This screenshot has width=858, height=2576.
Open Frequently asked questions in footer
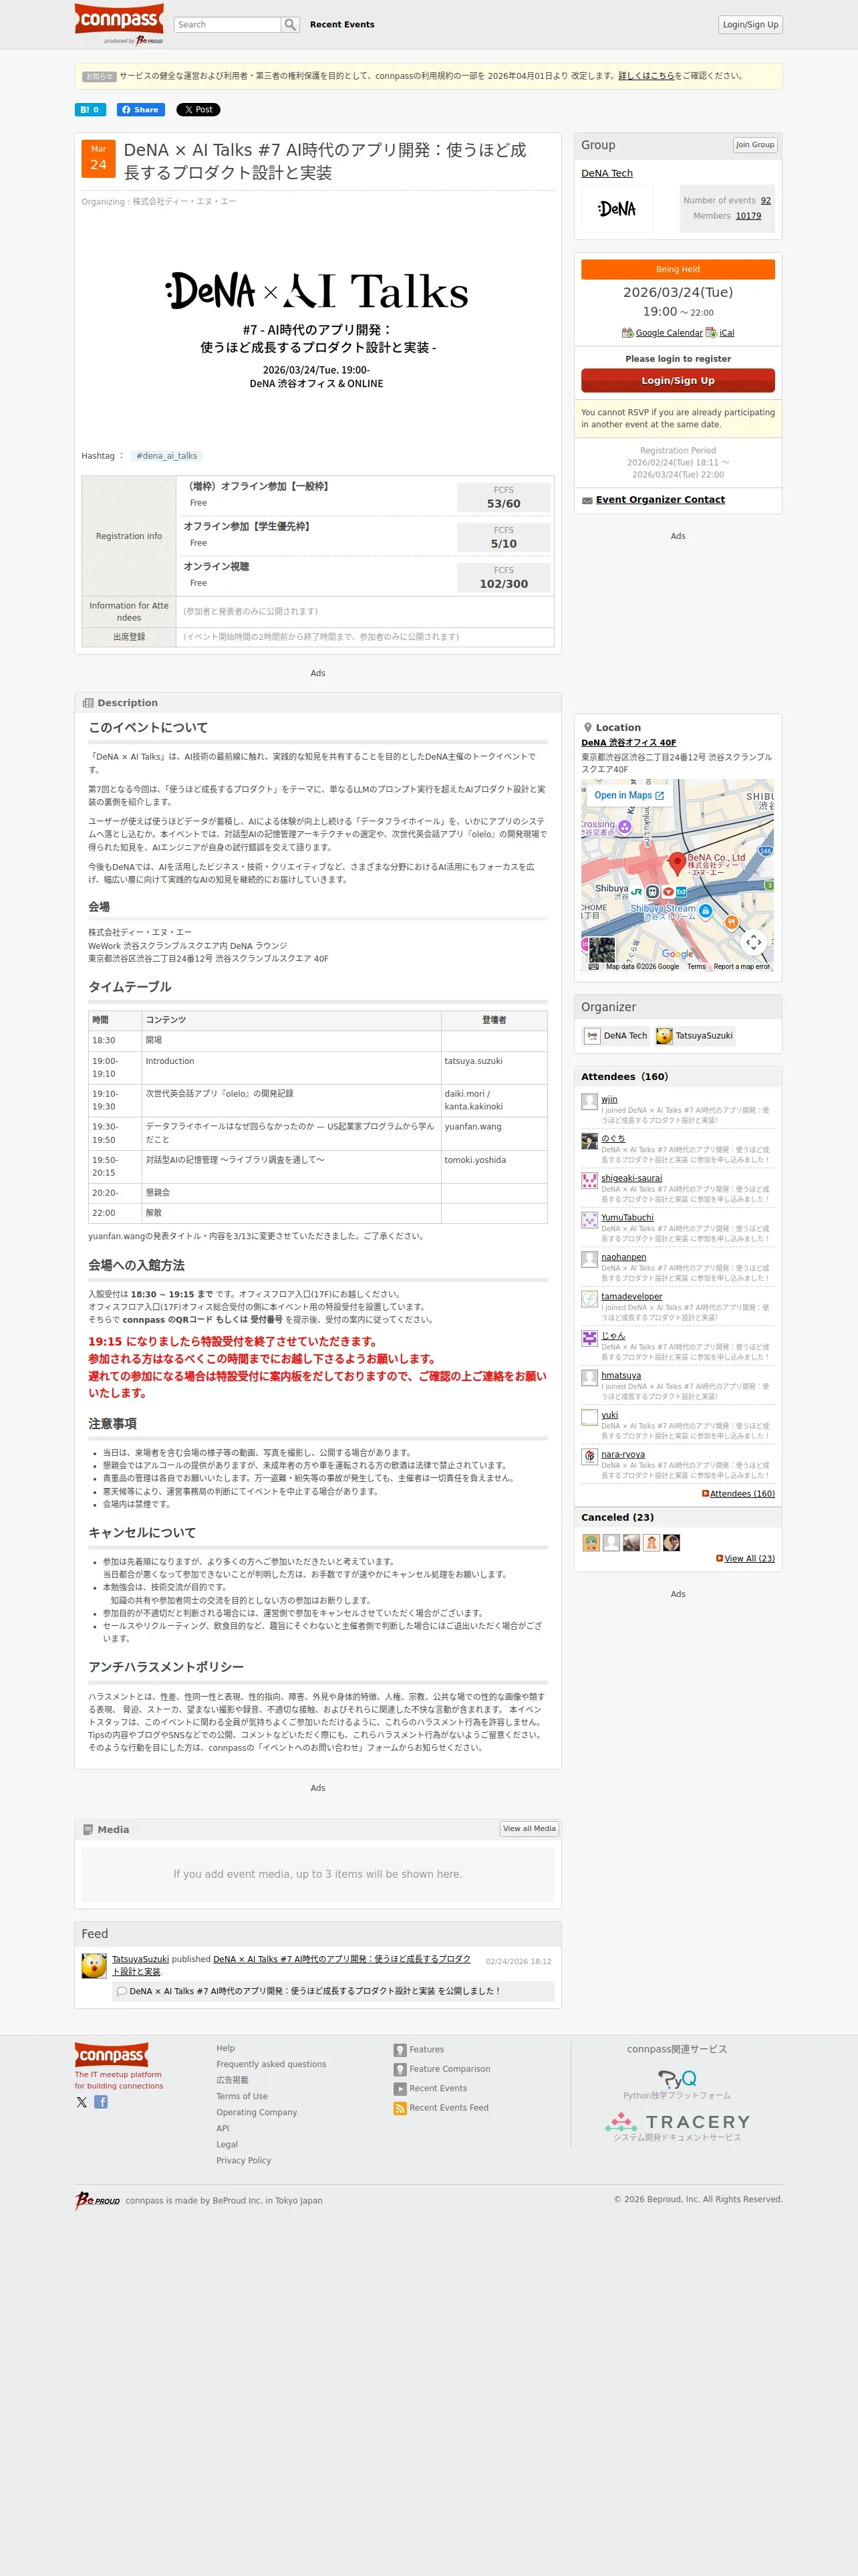point(272,2064)
